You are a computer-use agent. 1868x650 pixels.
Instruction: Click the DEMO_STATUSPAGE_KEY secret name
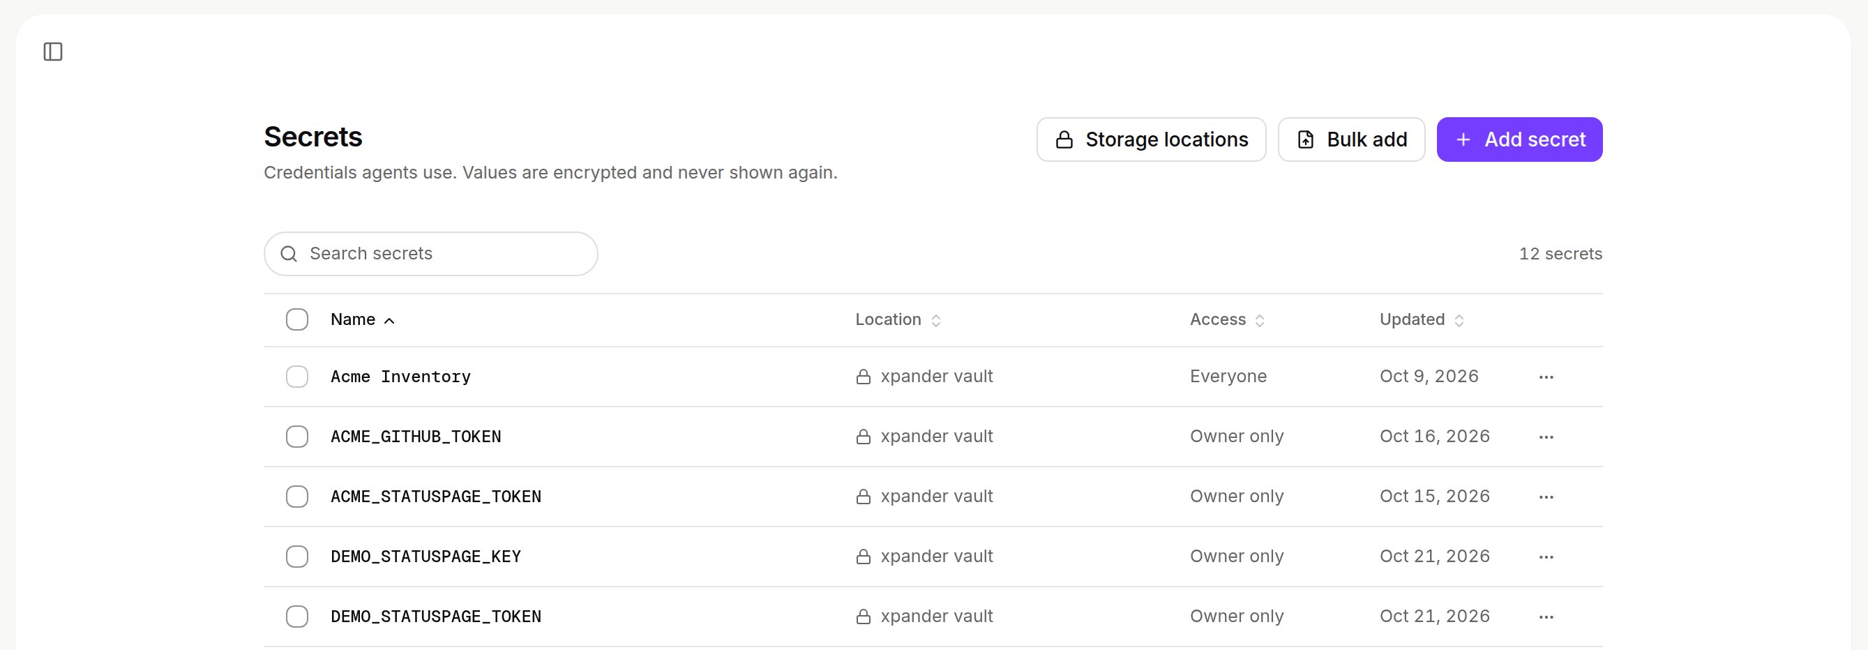425,557
